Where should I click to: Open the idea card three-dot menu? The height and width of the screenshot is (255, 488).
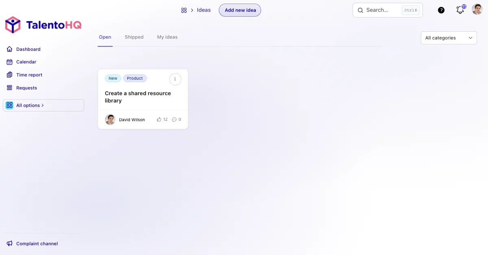point(175,79)
